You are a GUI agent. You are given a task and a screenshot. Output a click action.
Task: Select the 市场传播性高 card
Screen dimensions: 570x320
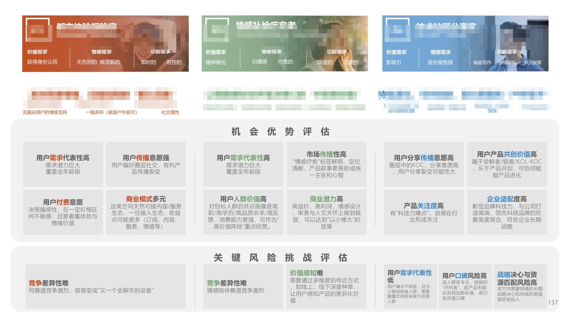326,164
